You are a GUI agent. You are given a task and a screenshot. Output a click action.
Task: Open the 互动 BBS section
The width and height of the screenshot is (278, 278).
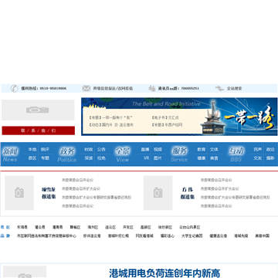click(236, 154)
